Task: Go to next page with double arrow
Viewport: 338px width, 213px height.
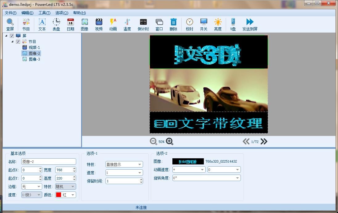Action: pos(264,141)
